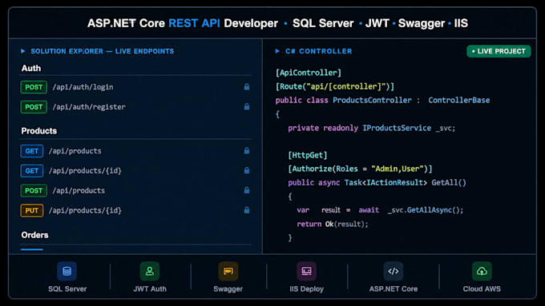545x306 pixels.
Task: Click the POST badge for /api/products
Action: tap(34, 190)
